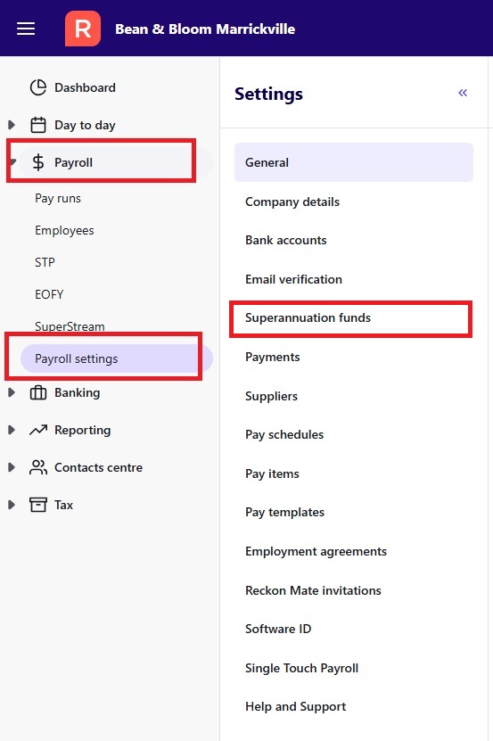The width and height of the screenshot is (493, 741).
Task: Click the Reporting trend line icon
Action: (x=38, y=430)
